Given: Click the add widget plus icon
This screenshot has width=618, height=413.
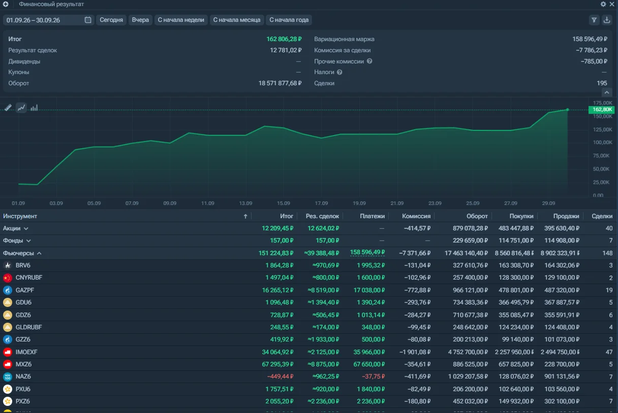Looking at the screenshot, I should coord(6,4).
